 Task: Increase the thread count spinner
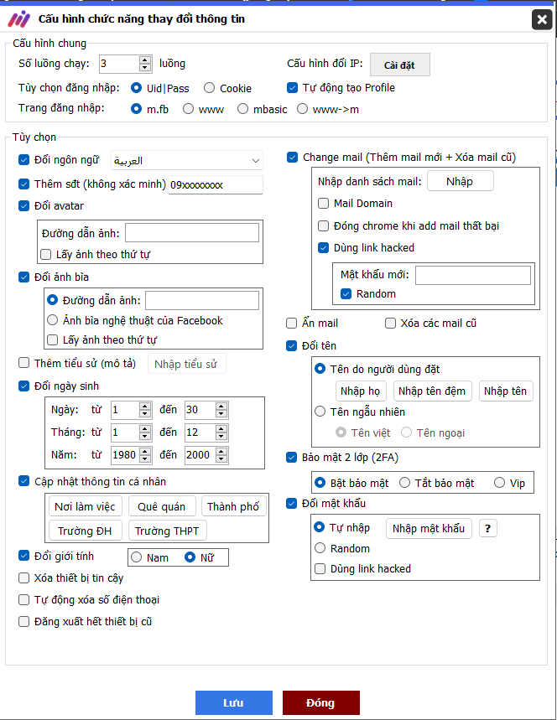[145, 60]
